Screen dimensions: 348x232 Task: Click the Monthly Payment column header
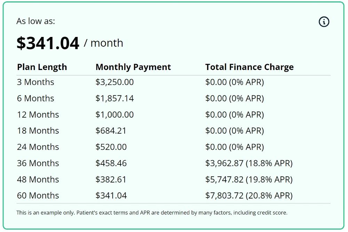click(x=133, y=67)
